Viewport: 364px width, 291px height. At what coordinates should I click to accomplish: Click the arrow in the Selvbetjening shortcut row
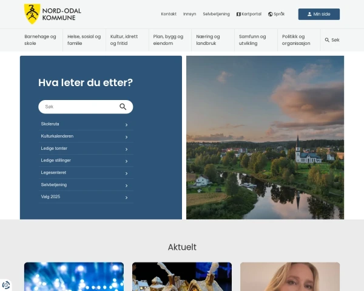pyautogui.click(x=127, y=186)
